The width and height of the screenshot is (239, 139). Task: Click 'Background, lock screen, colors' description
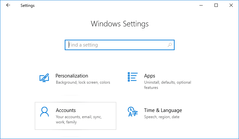83,83
